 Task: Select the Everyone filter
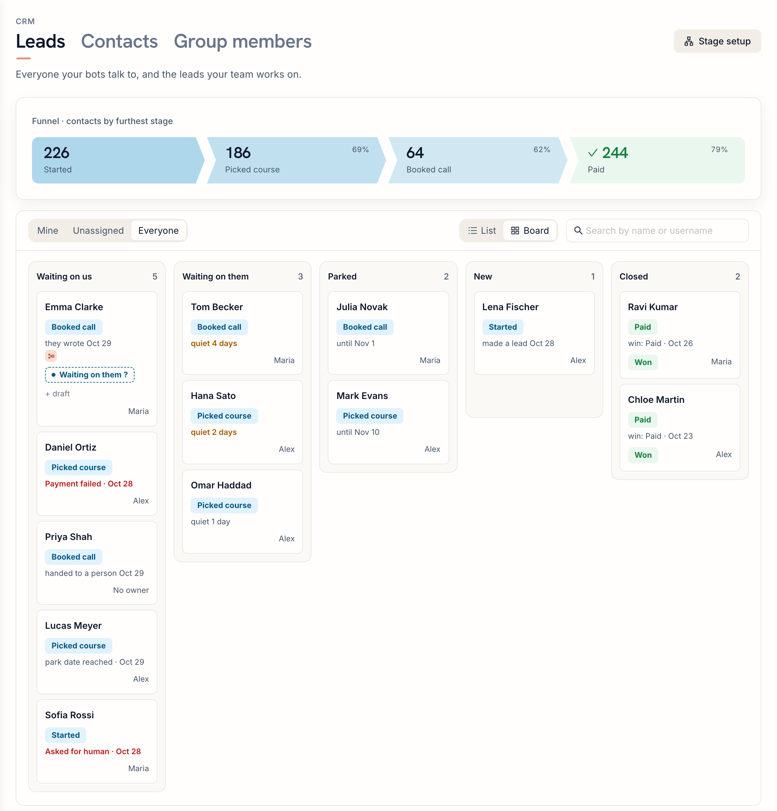tap(158, 231)
